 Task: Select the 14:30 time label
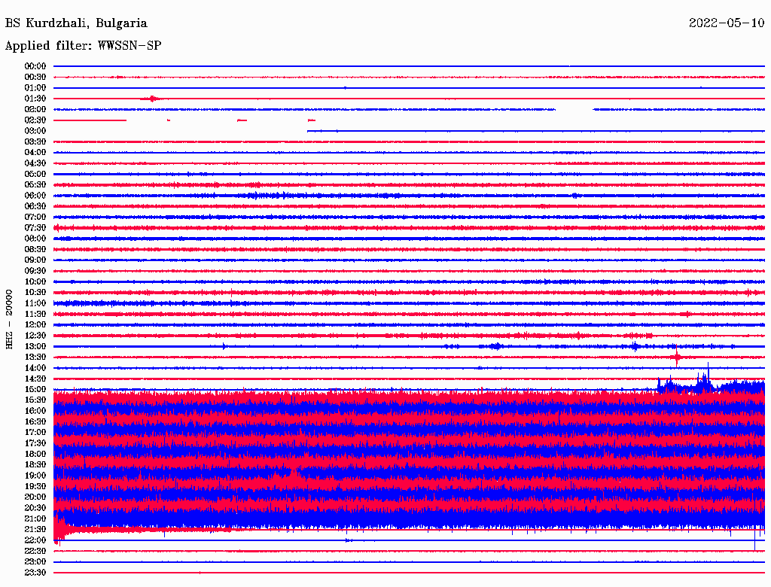click(x=35, y=379)
